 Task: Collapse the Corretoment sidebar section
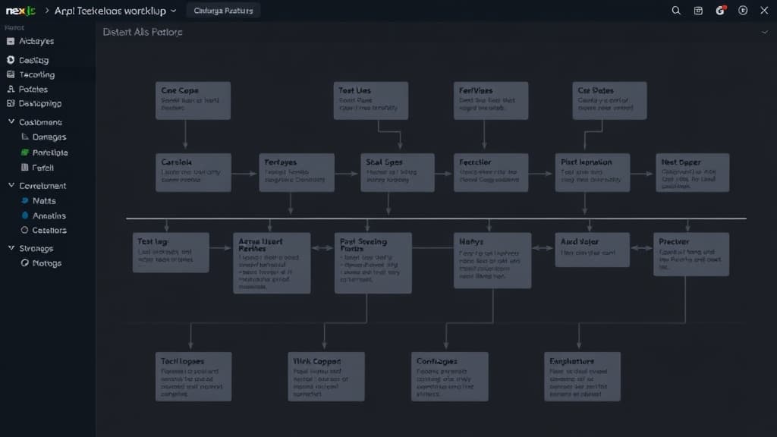coord(11,185)
